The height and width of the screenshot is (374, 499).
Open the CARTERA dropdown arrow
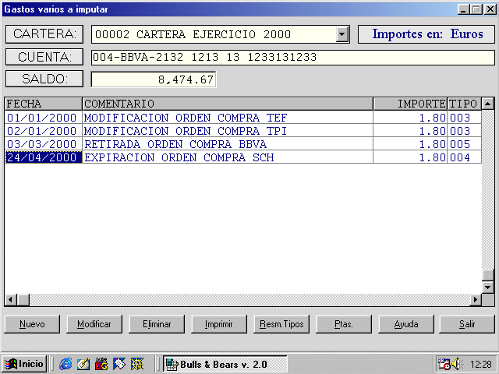342,34
